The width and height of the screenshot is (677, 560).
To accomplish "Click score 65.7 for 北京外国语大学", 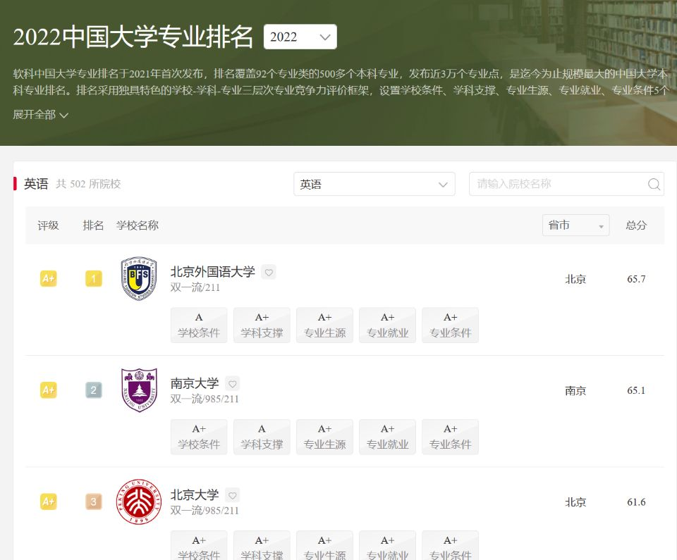I will click(x=636, y=279).
